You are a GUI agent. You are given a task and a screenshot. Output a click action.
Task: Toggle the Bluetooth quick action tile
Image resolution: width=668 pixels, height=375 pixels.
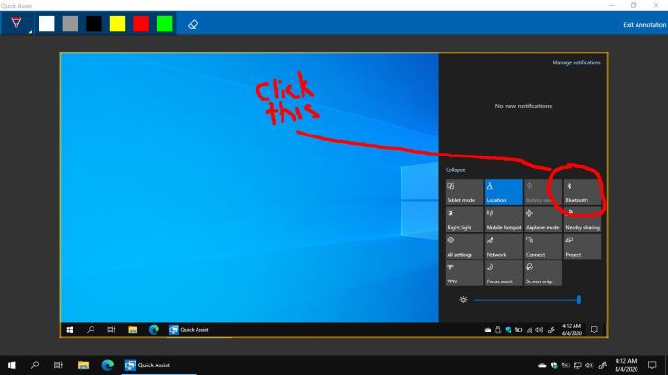tap(582, 192)
